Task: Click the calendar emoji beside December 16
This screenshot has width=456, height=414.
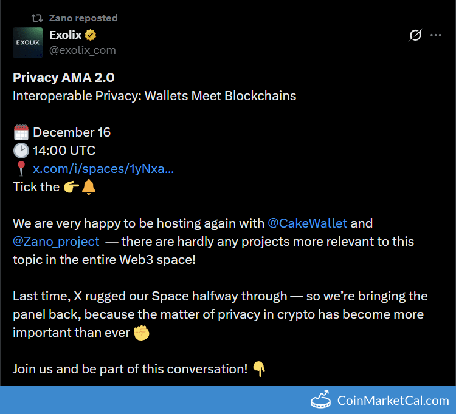Action: coord(21,132)
